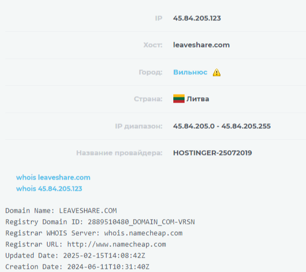Click the IP label at top
The width and height of the screenshot is (306, 272).
[159, 18]
